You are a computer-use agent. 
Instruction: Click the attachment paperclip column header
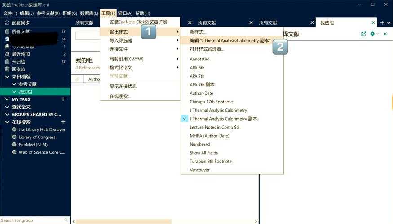[x=78, y=79]
